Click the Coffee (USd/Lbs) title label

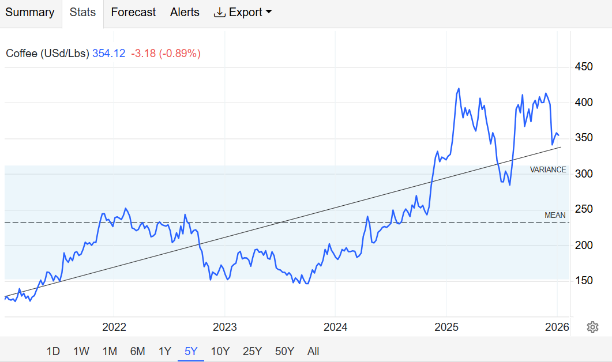pyautogui.click(x=47, y=54)
